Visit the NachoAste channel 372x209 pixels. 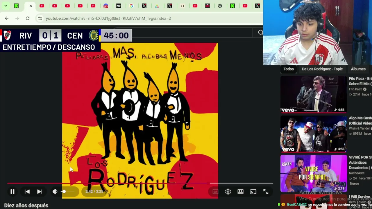[357, 173]
